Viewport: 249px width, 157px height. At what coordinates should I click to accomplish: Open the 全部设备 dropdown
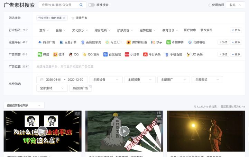click(105, 80)
